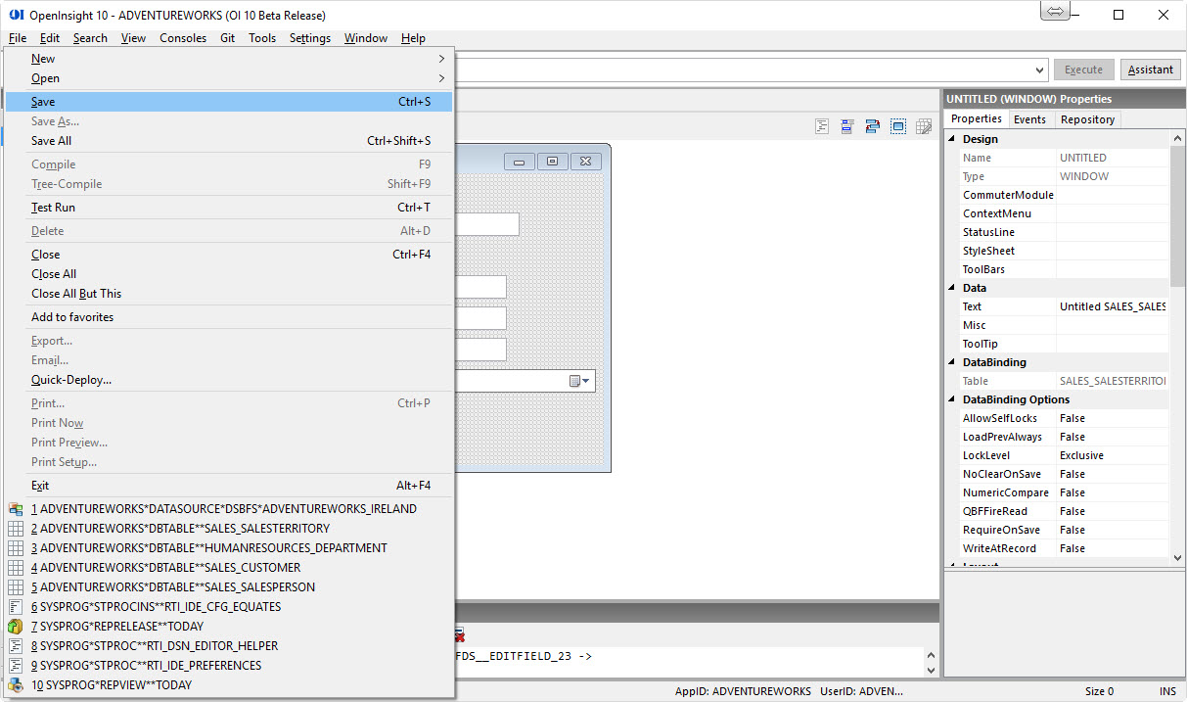Open the Git menu
This screenshot has height=702, width=1187.
227,38
